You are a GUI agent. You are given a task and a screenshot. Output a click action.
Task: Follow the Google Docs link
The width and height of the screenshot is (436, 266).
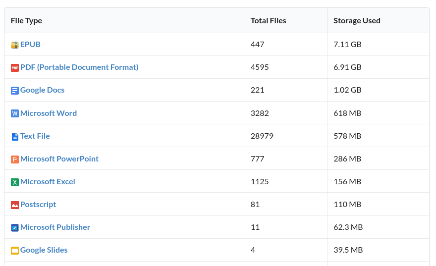[x=42, y=90]
